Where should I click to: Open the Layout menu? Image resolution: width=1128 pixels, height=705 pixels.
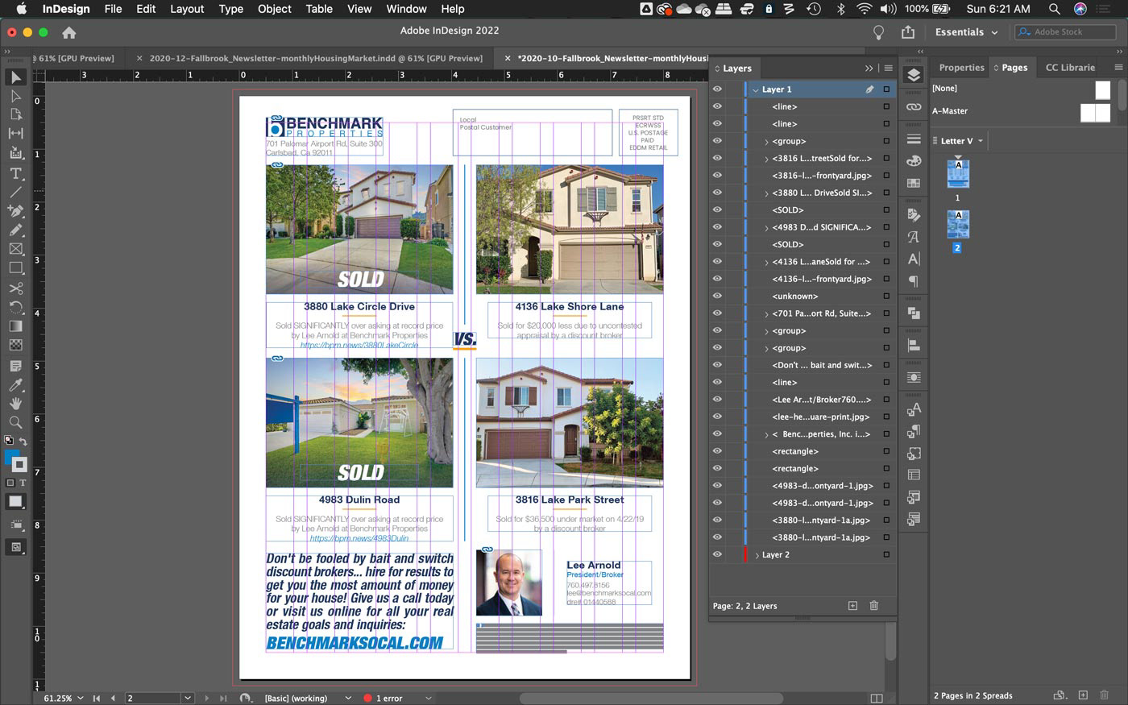[187, 9]
